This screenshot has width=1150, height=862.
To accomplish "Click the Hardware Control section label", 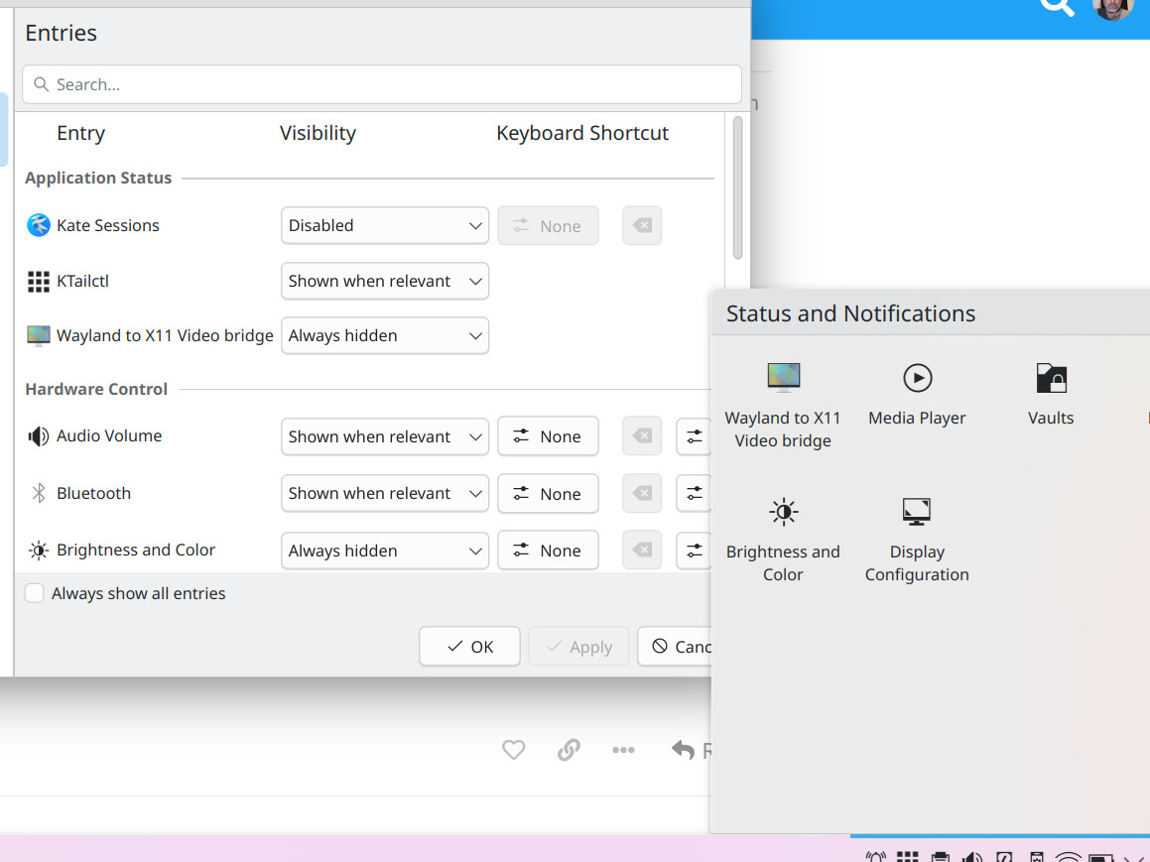I will tap(96, 389).
